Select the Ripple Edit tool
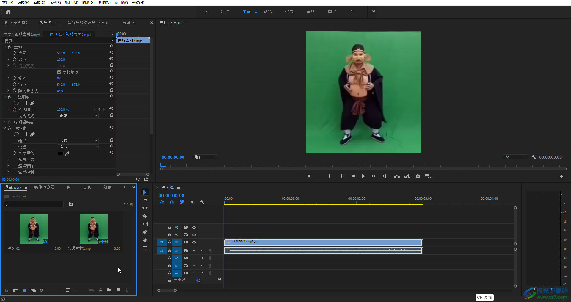Screen dimensions: 571x302 pyautogui.click(x=145, y=208)
